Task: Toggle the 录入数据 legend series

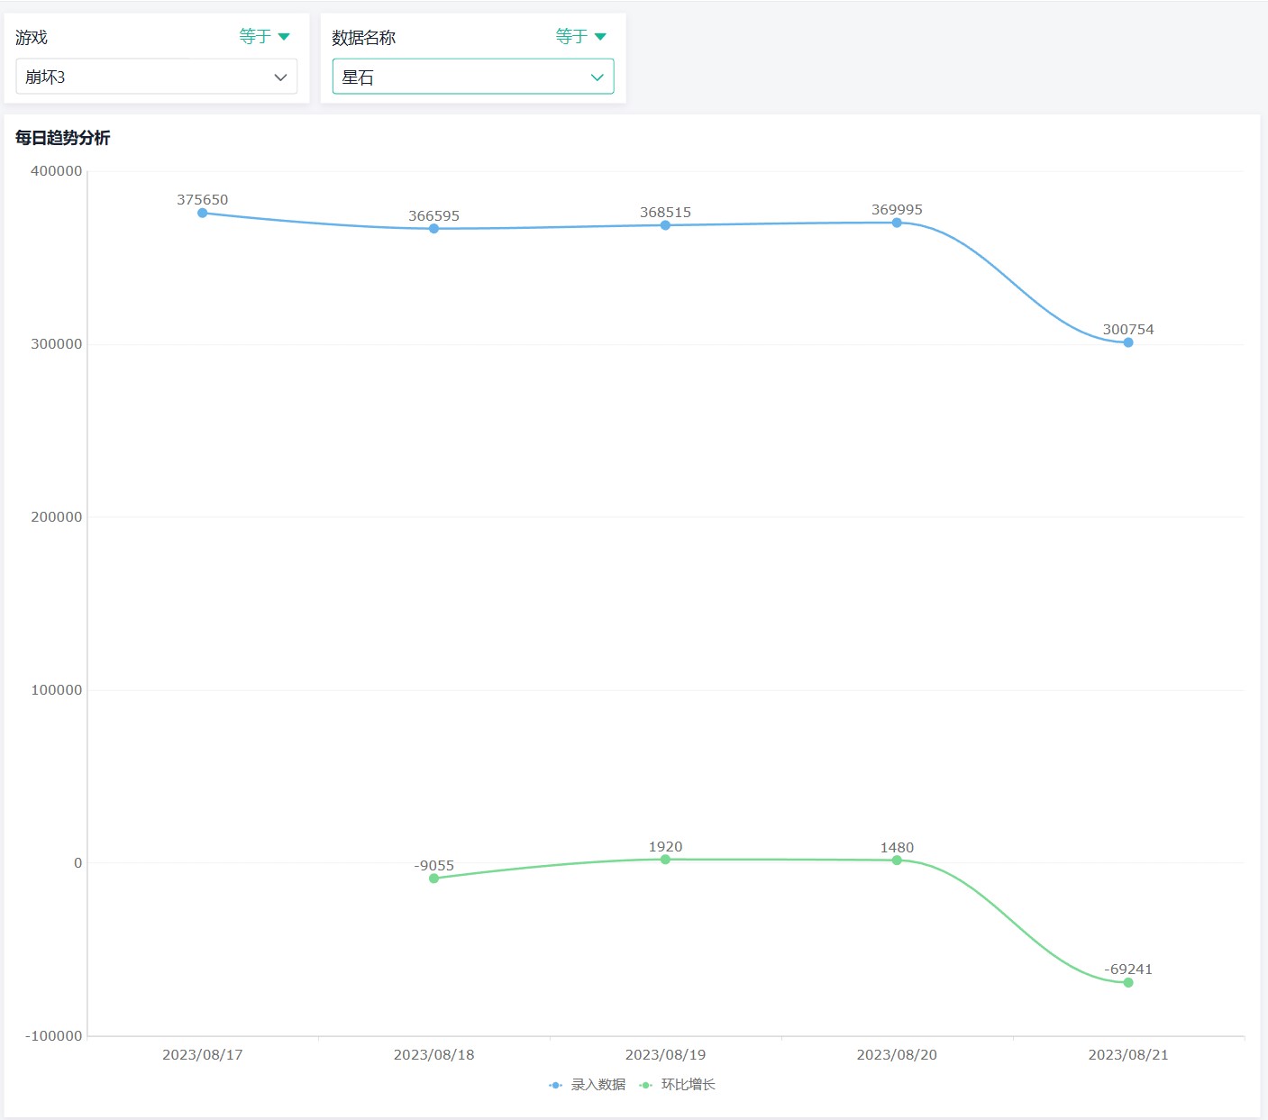Action: click(x=598, y=1084)
